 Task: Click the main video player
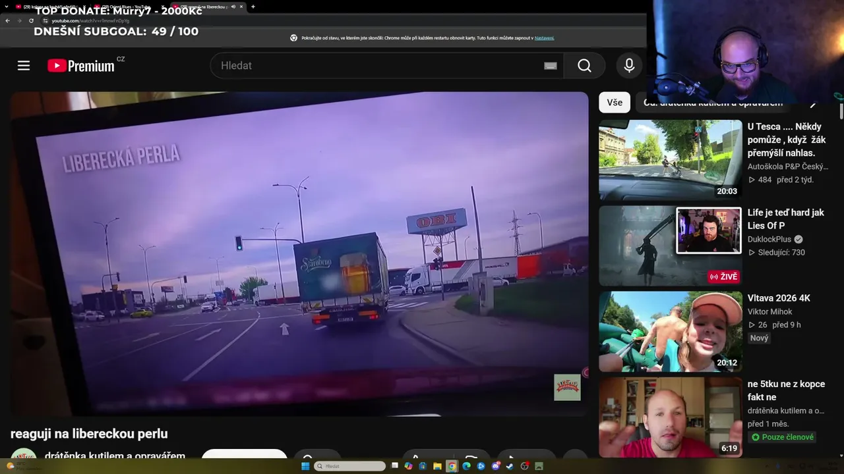click(x=299, y=253)
